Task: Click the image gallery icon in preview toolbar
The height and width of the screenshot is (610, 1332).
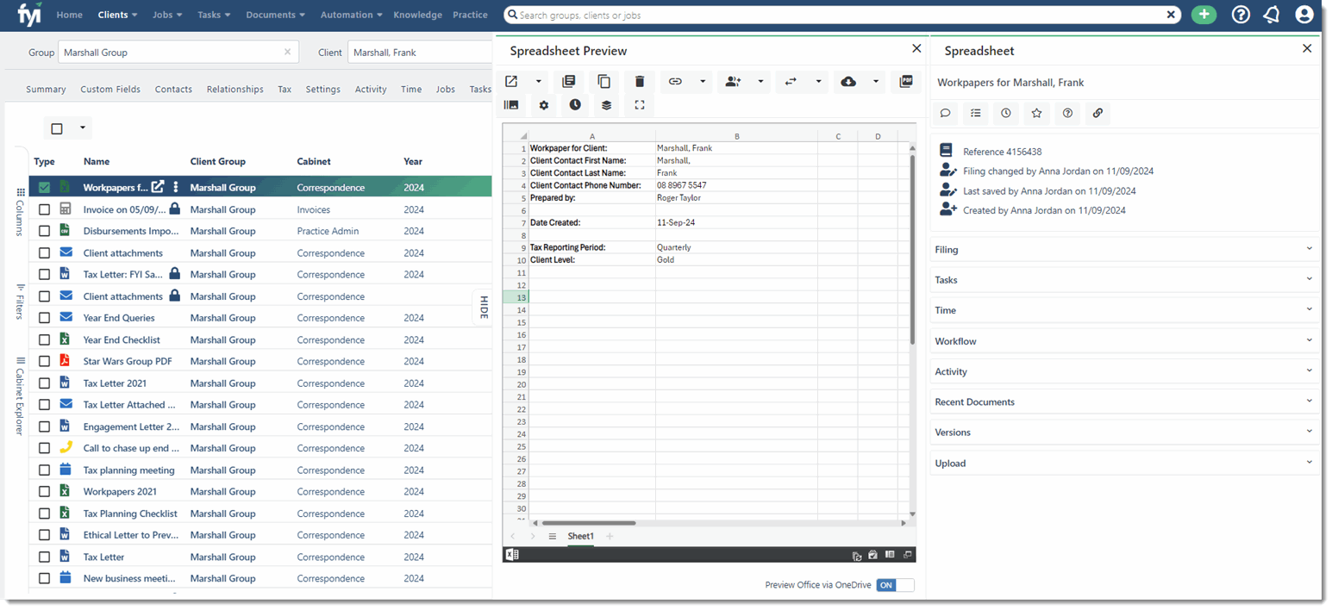Action: click(511, 105)
